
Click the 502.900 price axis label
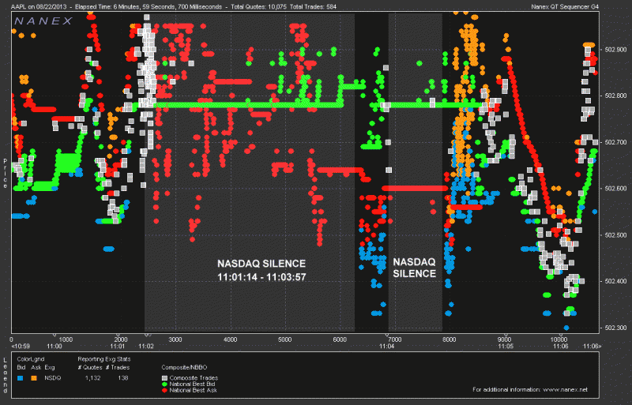(615, 50)
